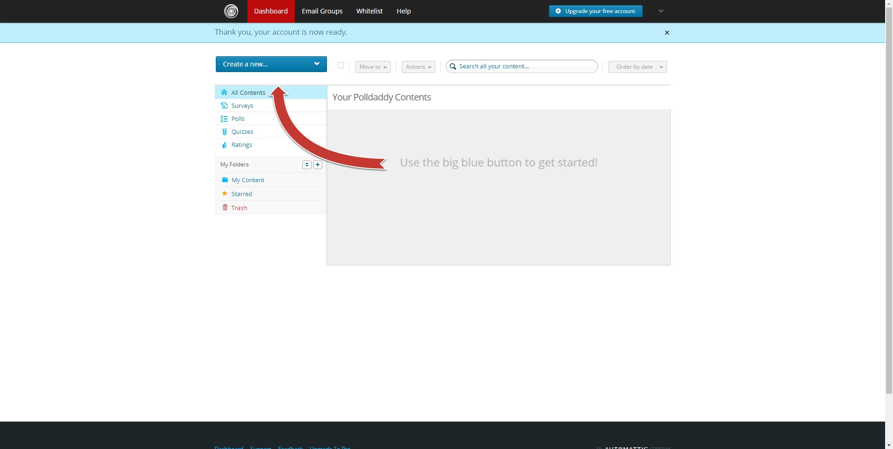Open the Help menu item
The height and width of the screenshot is (449, 893).
404,11
